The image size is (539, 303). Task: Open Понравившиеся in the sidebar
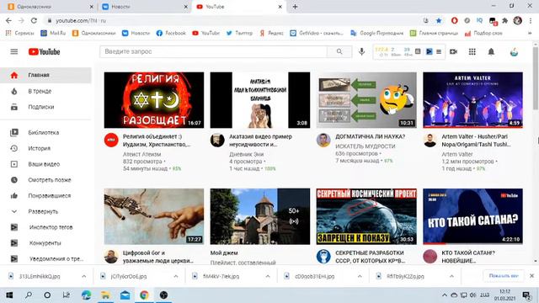(x=45, y=196)
